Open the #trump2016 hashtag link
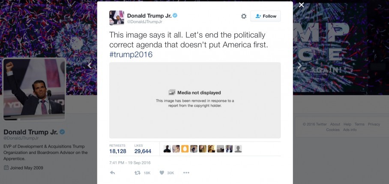The image size is (389, 184). coord(131,54)
